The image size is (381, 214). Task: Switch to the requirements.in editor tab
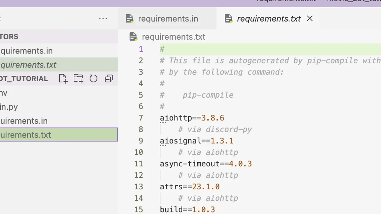click(x=167, y=19)
